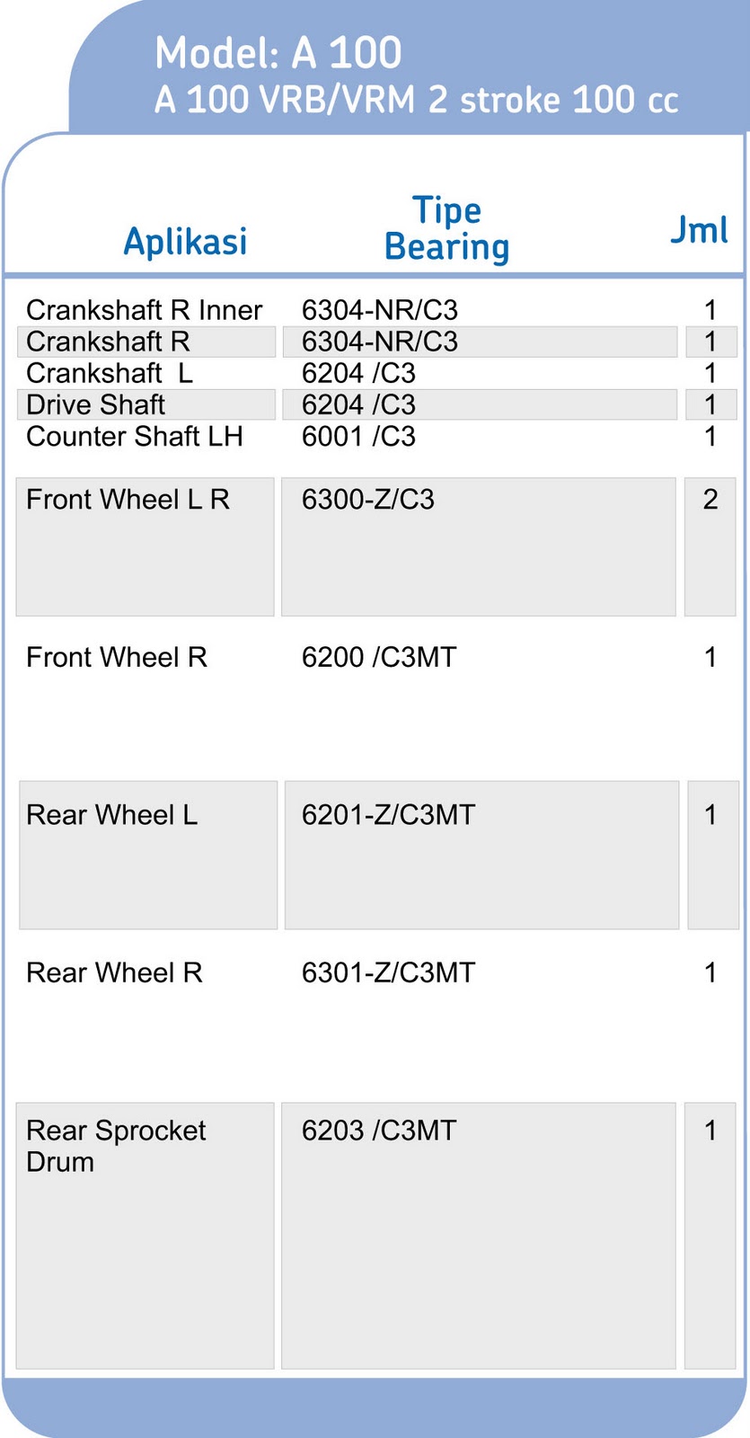
Task: Click the Model: A 100 title
Action: pos(278,53)
